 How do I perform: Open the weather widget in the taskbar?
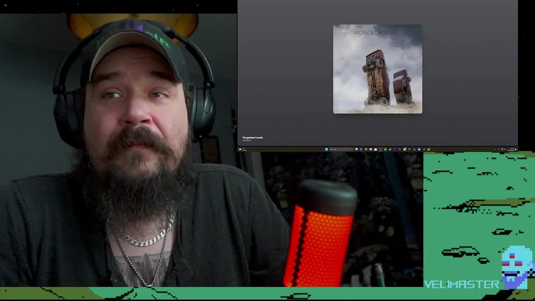[x=243, y=149]
